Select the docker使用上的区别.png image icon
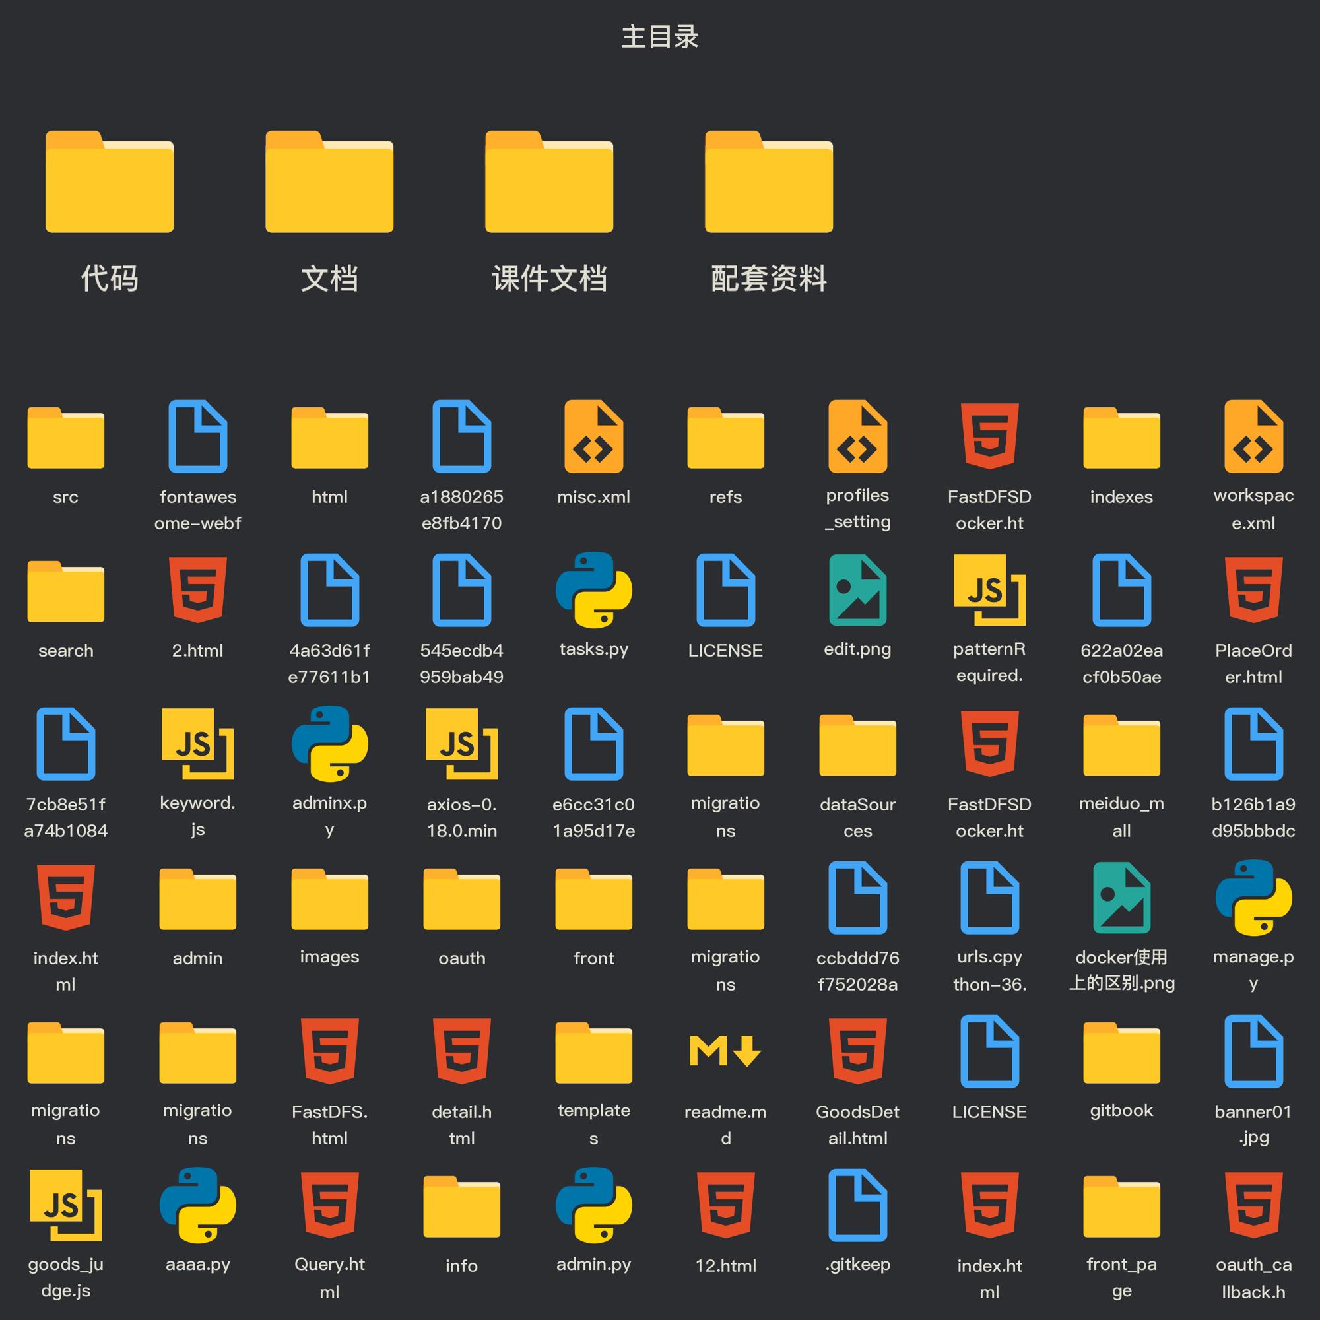This screenshot has width=1320, height=1320. tap(1122, 898)
